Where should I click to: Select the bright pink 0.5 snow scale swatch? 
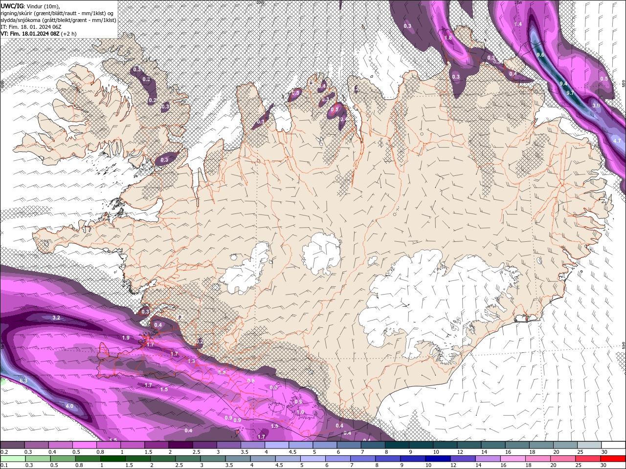[x=85, y=445]
